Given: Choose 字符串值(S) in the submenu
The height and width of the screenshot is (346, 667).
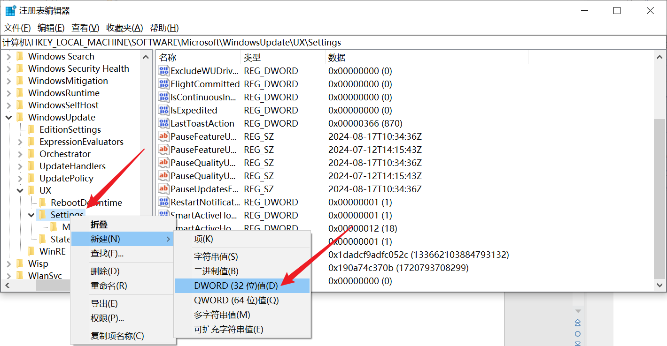Looking at the screenshot, I should point(242,256).
